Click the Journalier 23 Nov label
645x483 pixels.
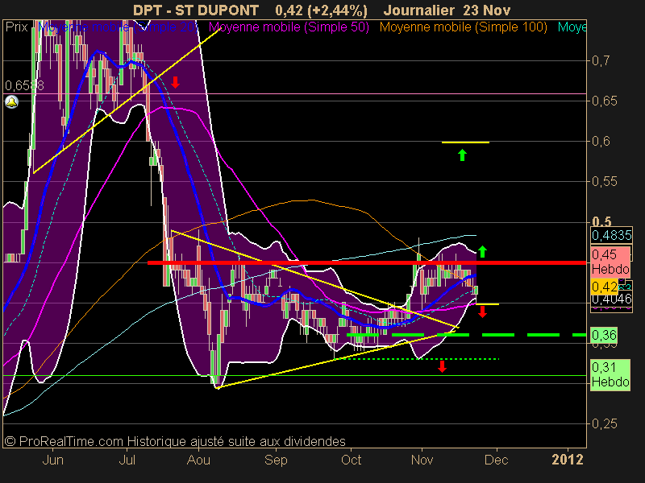(x=447, y=10)
